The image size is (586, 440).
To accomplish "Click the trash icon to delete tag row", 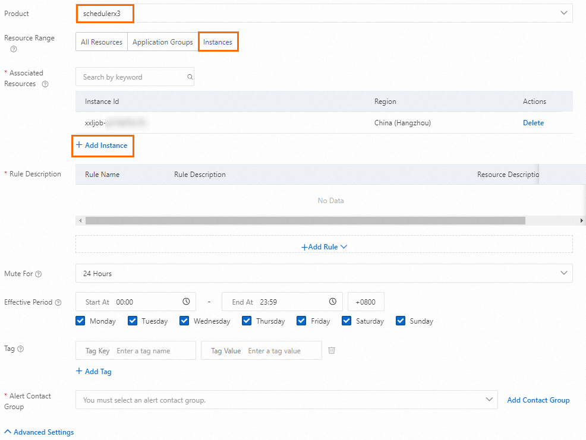I will [x=332, y=350].
